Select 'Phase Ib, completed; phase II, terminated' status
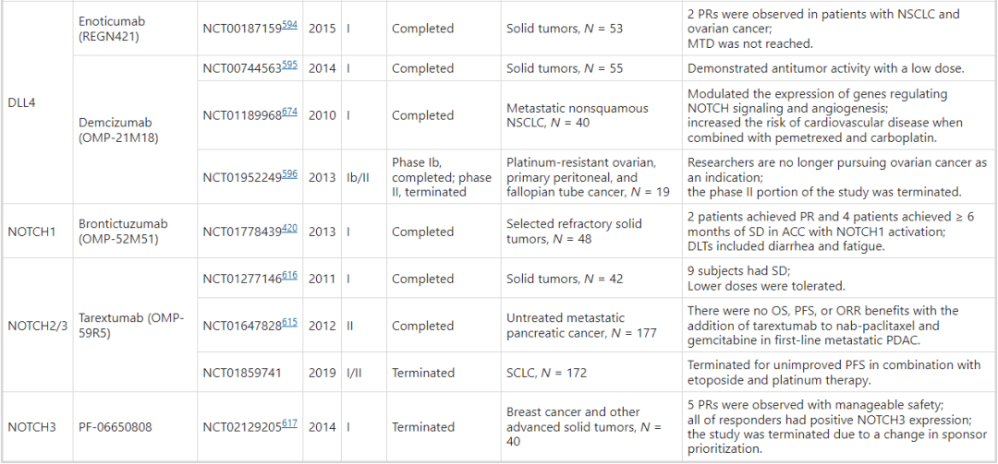This screenshot has height=464, width=998. (x=441, y=177)
